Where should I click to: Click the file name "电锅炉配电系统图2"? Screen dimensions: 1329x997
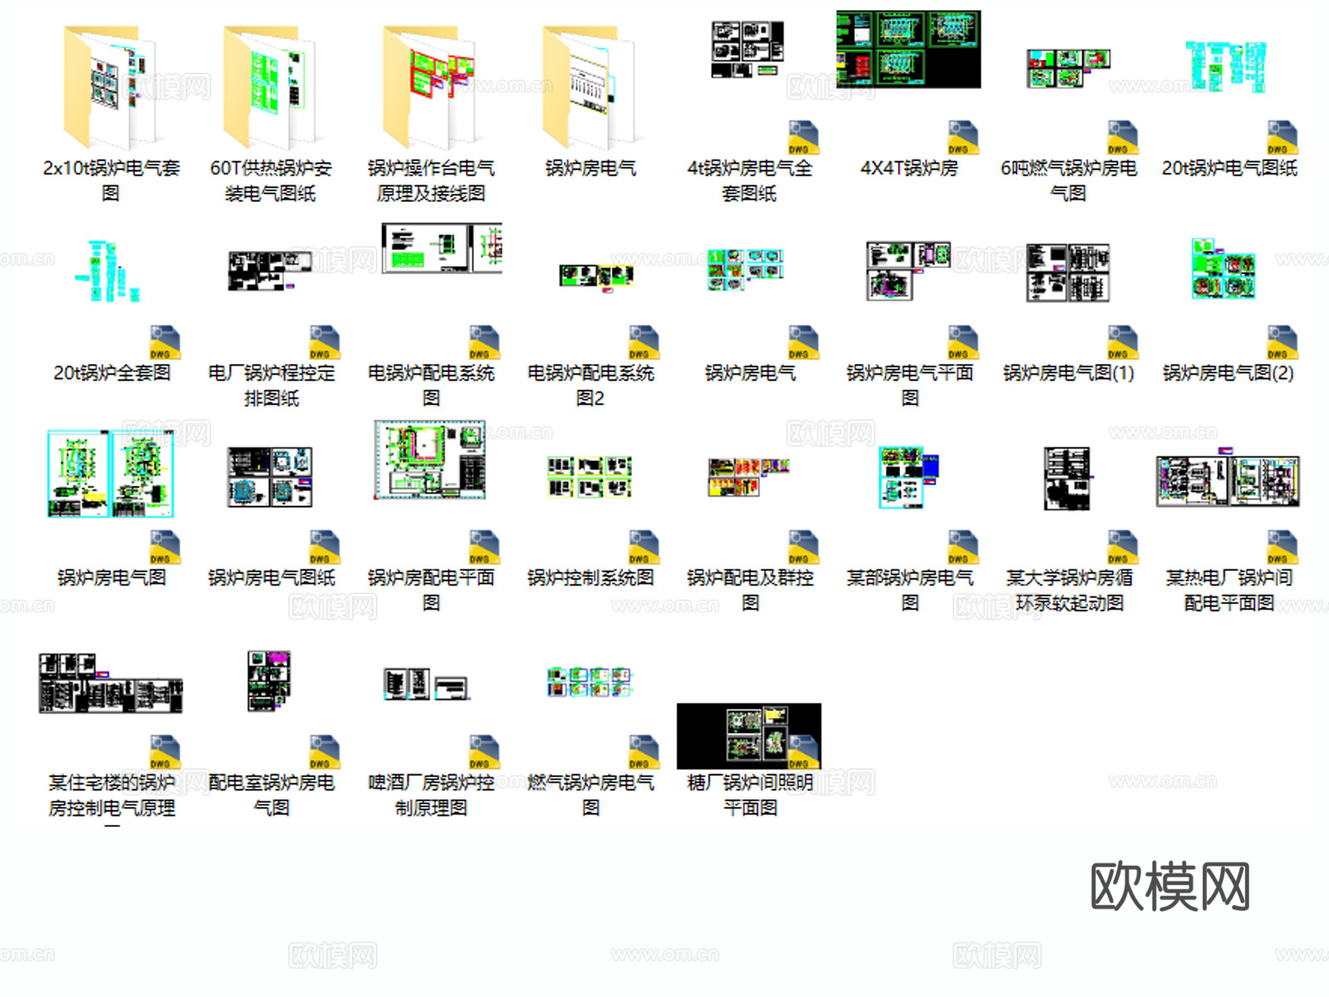[590, 386]
